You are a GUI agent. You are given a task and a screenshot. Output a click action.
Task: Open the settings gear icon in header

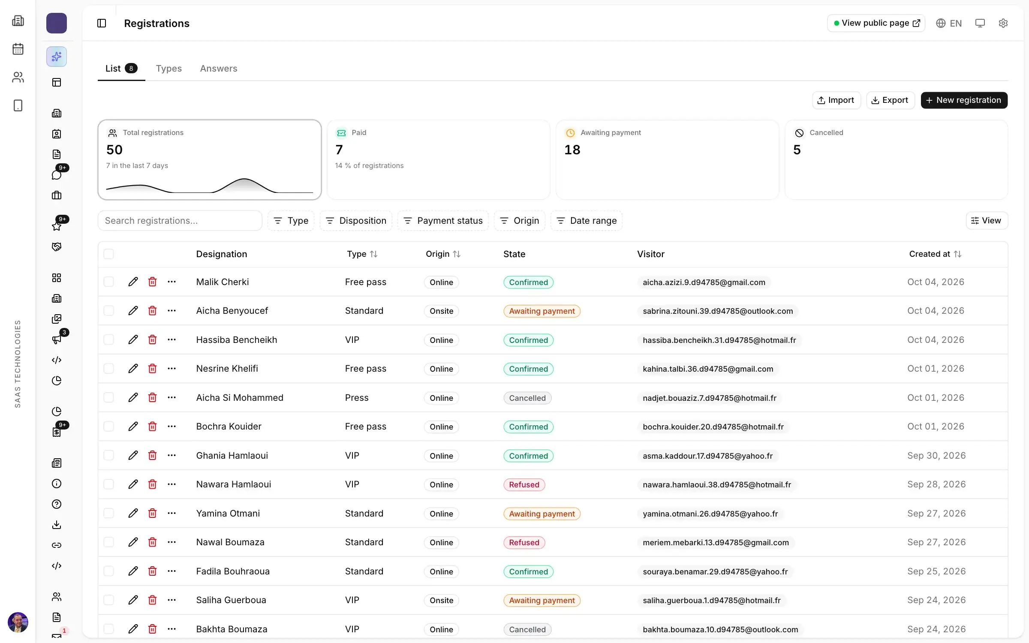1003,23
